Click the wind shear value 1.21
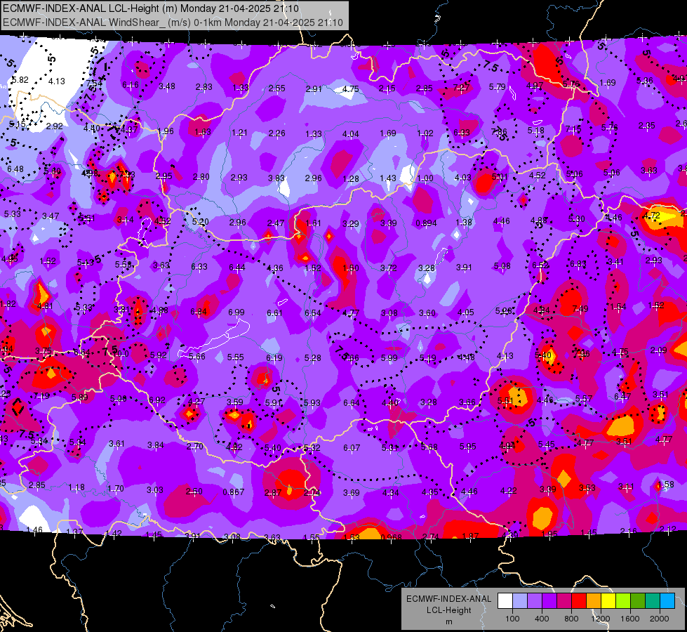Viewport: 687px width, 632px height. (x=240, y=133)
